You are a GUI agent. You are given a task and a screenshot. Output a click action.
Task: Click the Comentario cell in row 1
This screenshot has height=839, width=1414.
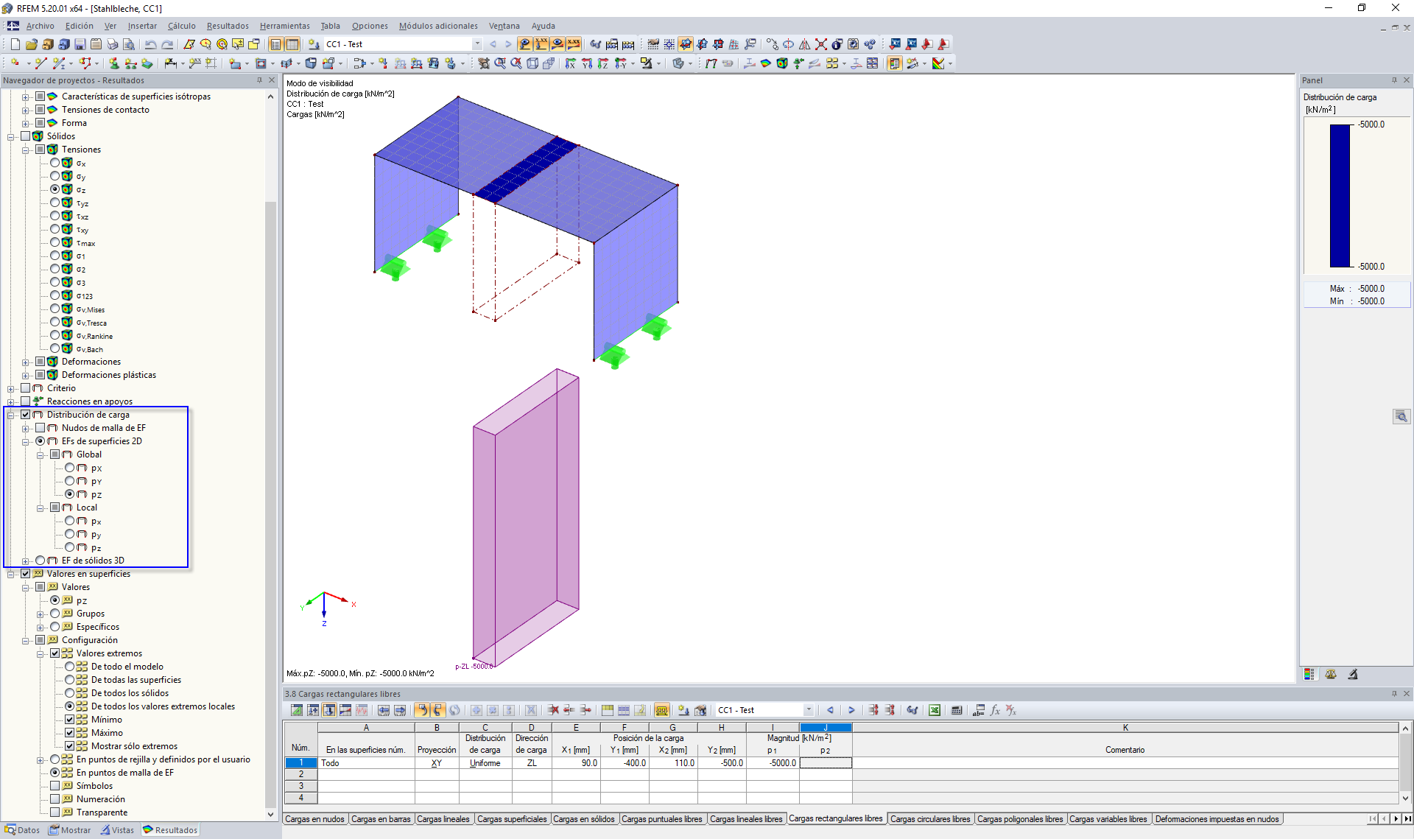tap(1125, 763)
